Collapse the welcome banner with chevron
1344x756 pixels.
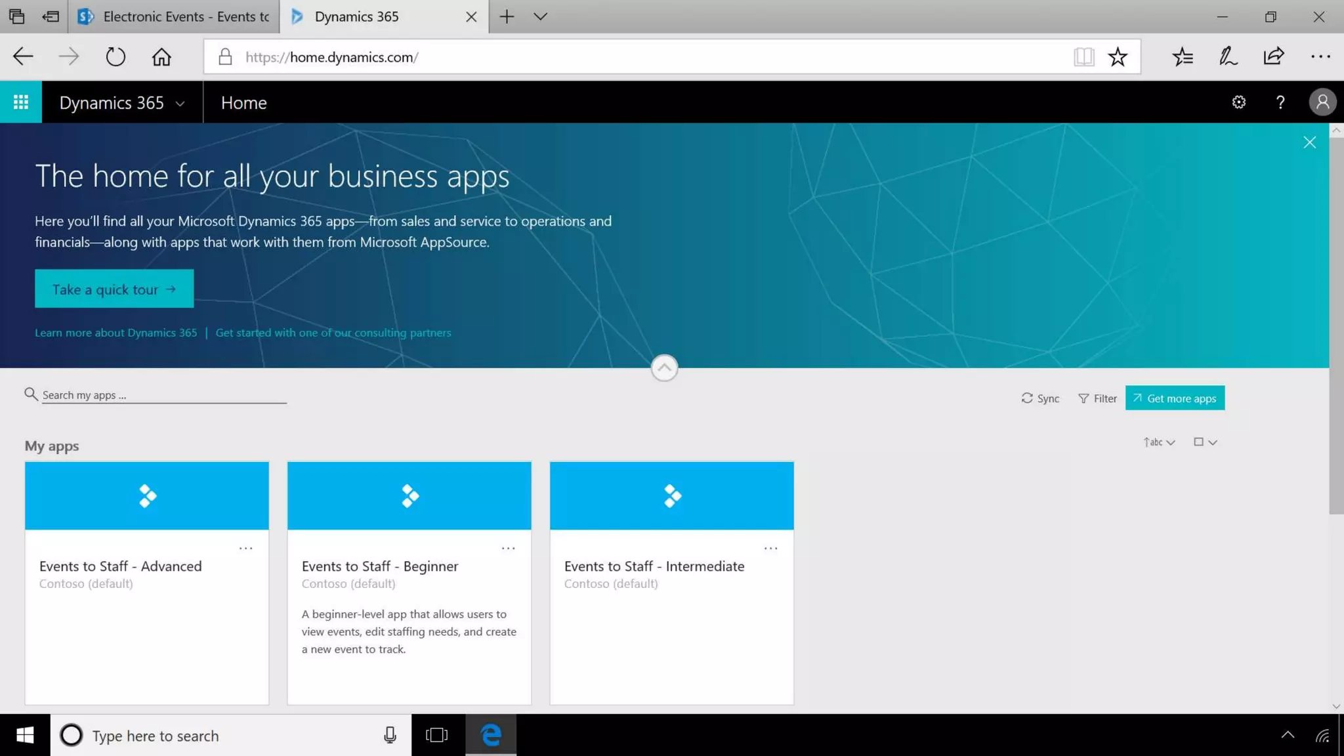[x=664, y=368]
